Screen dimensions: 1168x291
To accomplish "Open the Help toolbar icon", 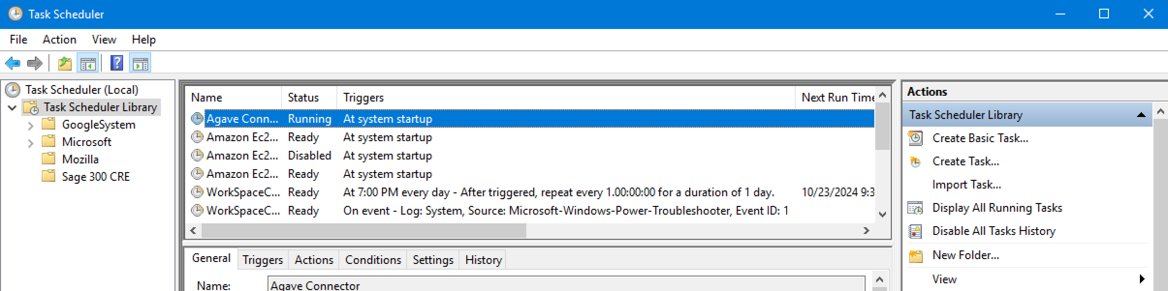I will pyautogui.click(x=117, y=63).
